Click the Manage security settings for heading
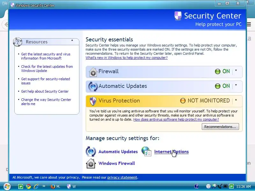This screenshot has height=191, width=255. coord(122,138)
